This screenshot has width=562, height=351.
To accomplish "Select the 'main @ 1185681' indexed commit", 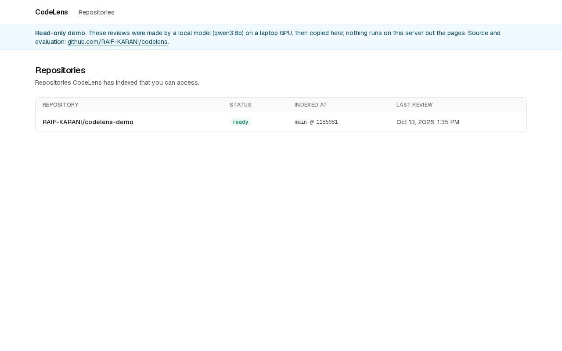I will point(316,122).
